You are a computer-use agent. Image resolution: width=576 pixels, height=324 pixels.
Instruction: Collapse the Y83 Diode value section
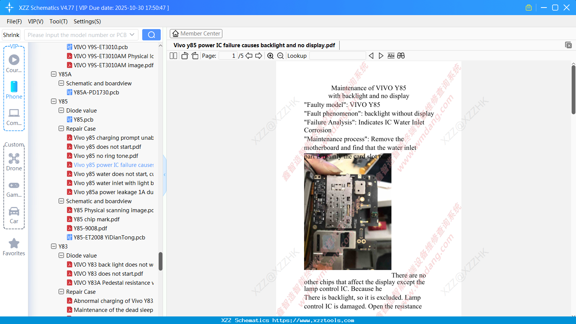(x=61, y=255)
